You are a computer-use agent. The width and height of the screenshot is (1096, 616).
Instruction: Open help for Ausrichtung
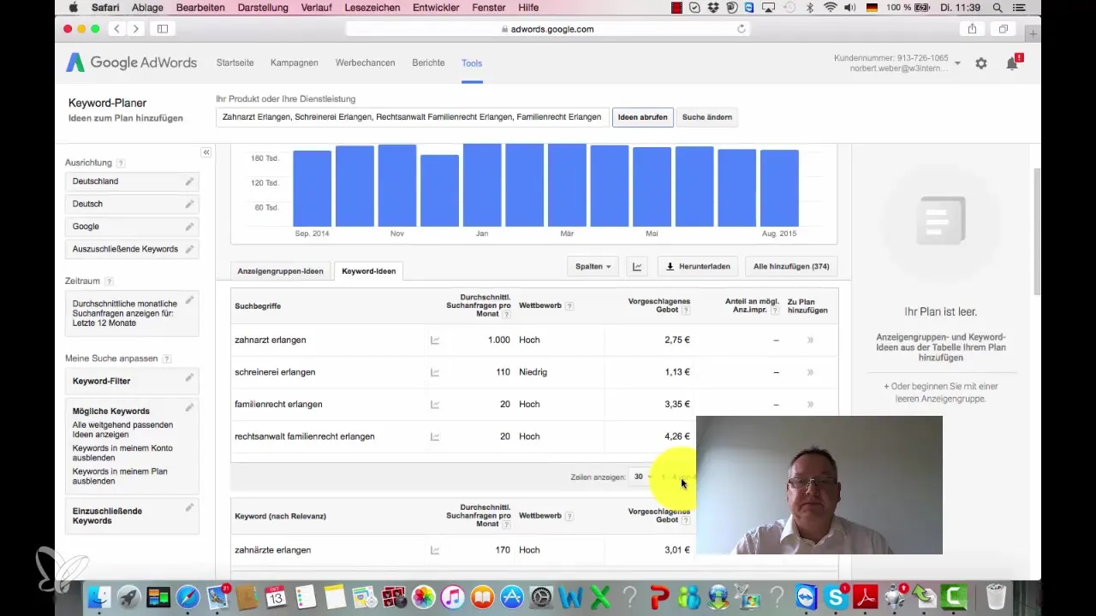point(121,163)
